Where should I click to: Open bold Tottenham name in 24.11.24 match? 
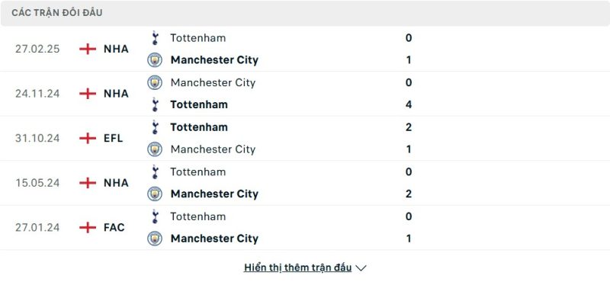pos(199,104)
